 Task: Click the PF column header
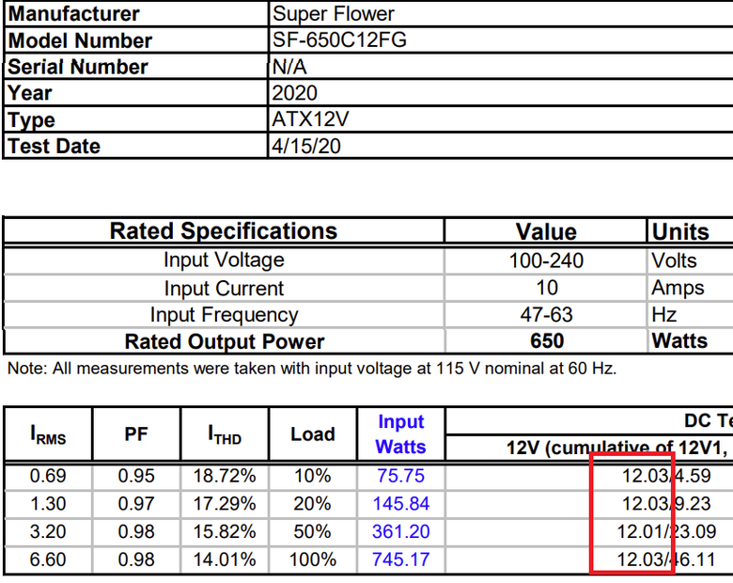click(x=136, y=434)
